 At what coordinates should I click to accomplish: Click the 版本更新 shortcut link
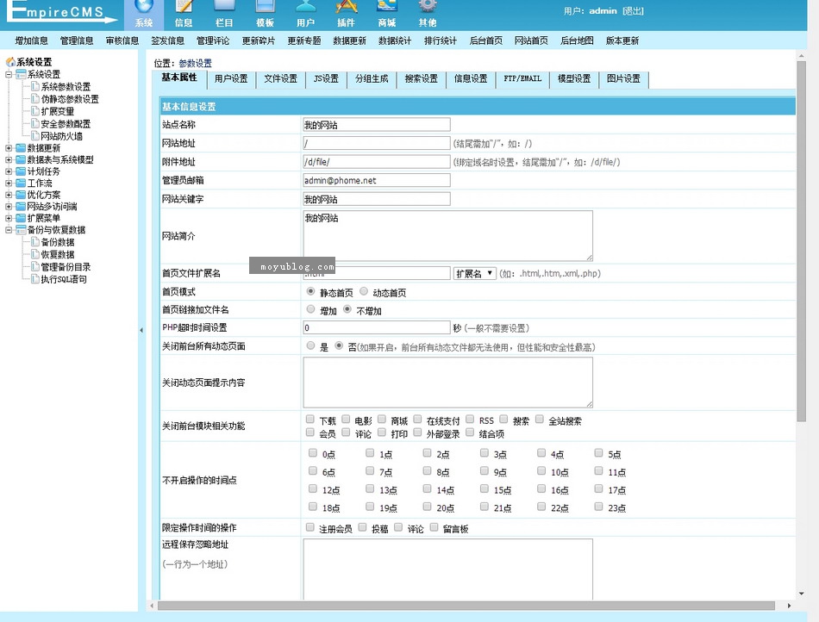point(622,40)
